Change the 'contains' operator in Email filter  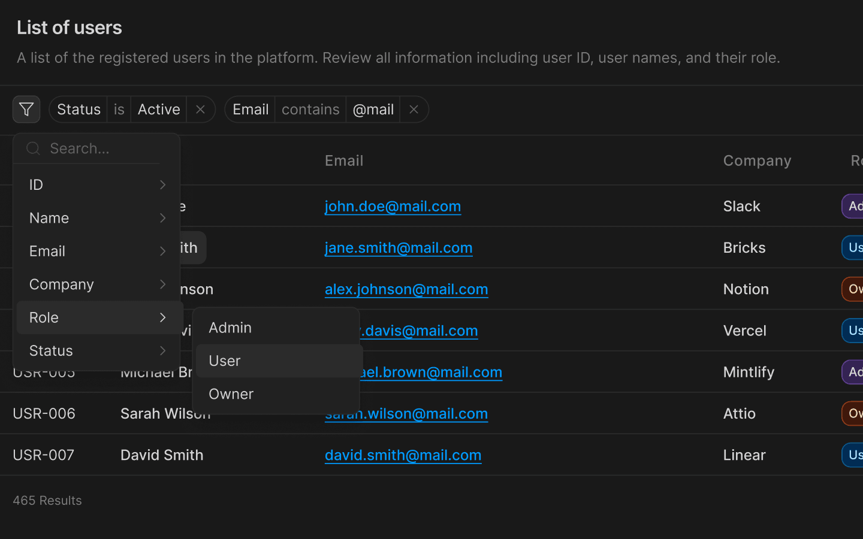(x=310, y=110)
